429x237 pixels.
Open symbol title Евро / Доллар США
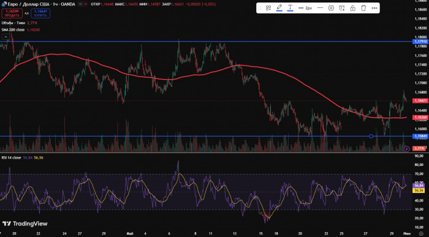[x=41, y=4]
